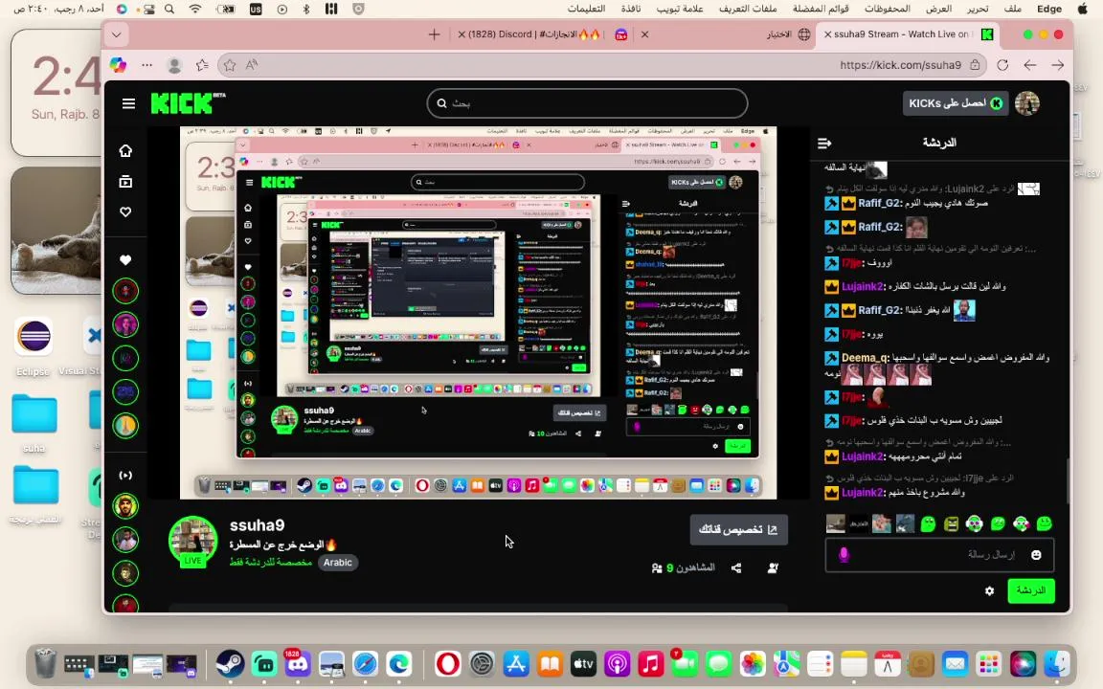Click احصل على KICKs button

[x=956, y=103]
